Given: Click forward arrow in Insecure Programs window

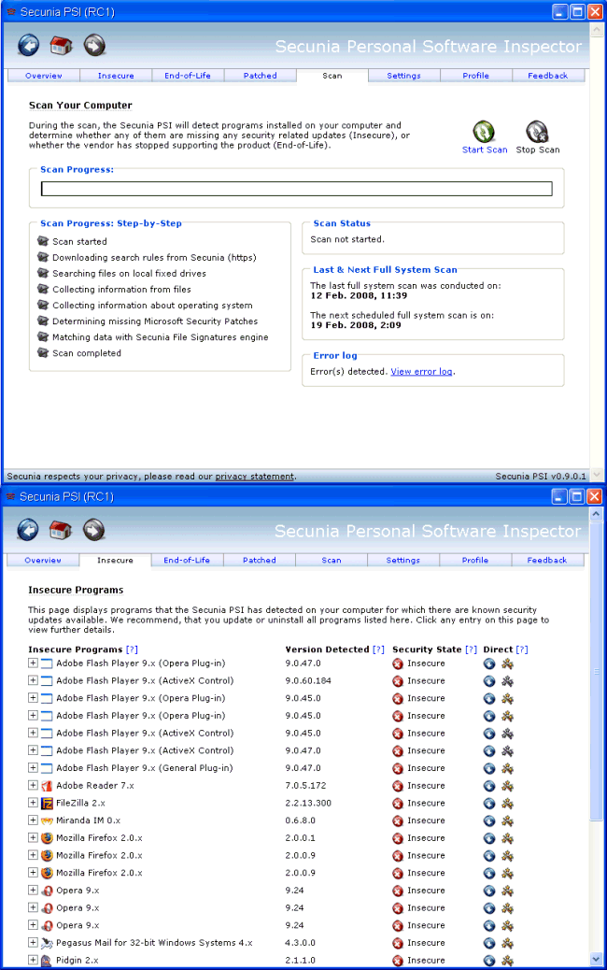Looking at the screenshot, I should (x=94, y=530).
